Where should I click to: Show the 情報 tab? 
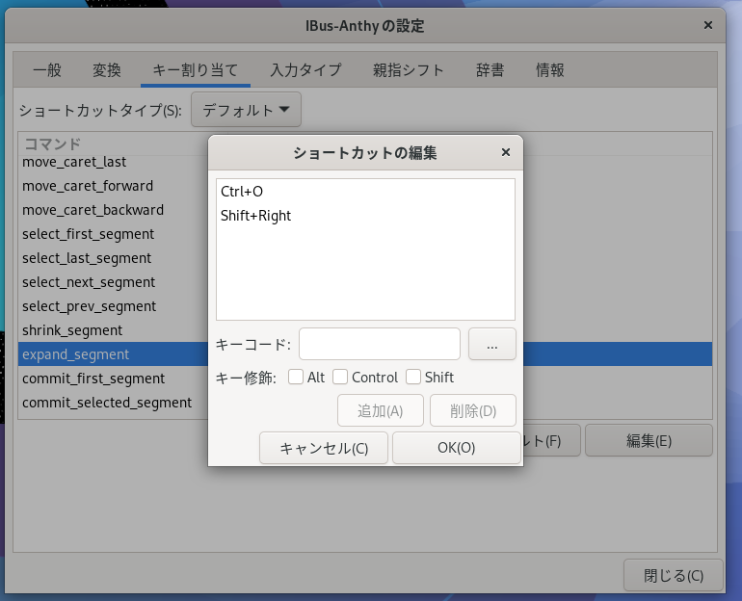(549, 70)
